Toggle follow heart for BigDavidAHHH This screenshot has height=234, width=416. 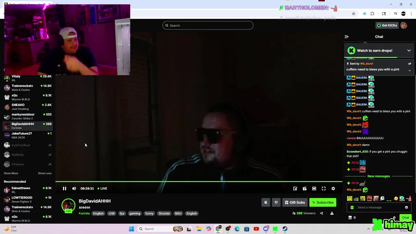(x=276, y=202)
